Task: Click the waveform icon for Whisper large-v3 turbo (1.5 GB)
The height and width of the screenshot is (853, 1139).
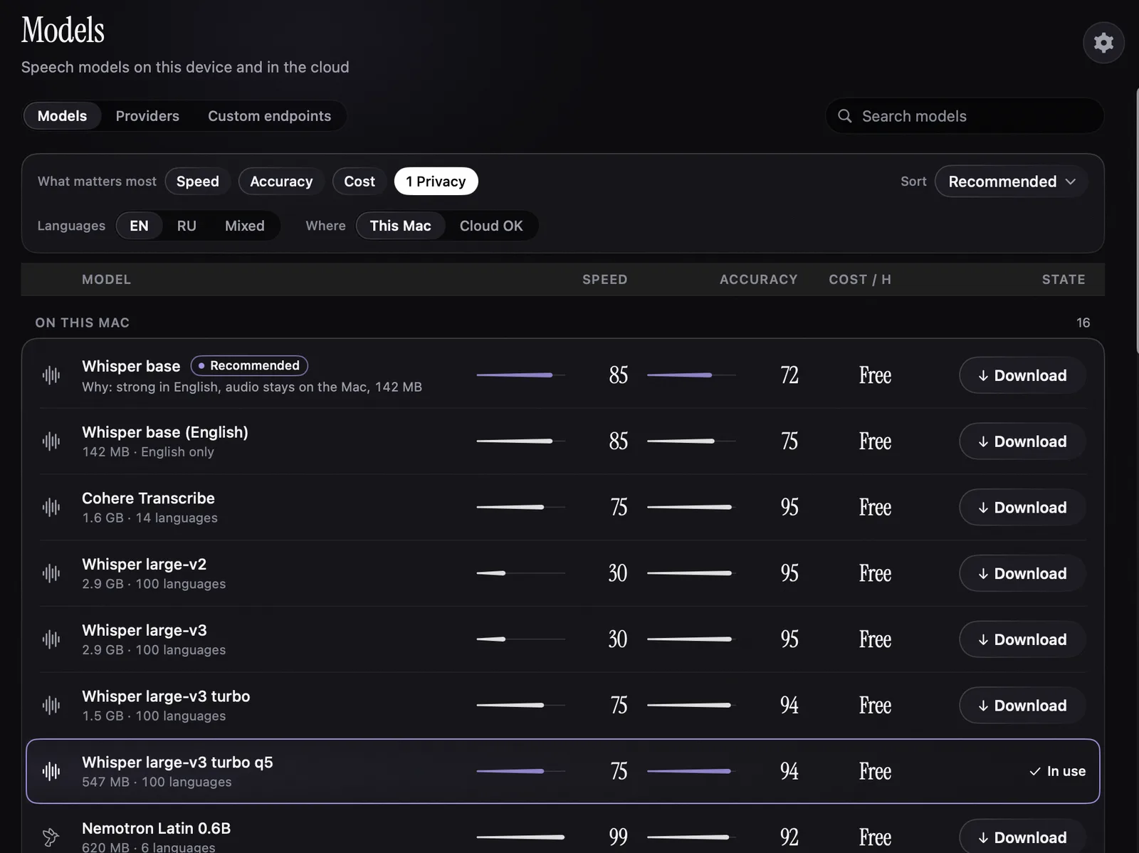Action: 51,706
